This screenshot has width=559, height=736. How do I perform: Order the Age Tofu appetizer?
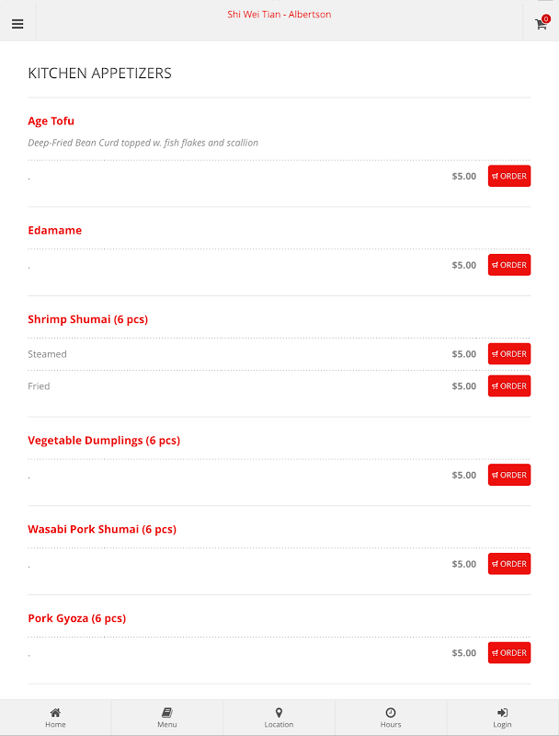click(508, 176)
